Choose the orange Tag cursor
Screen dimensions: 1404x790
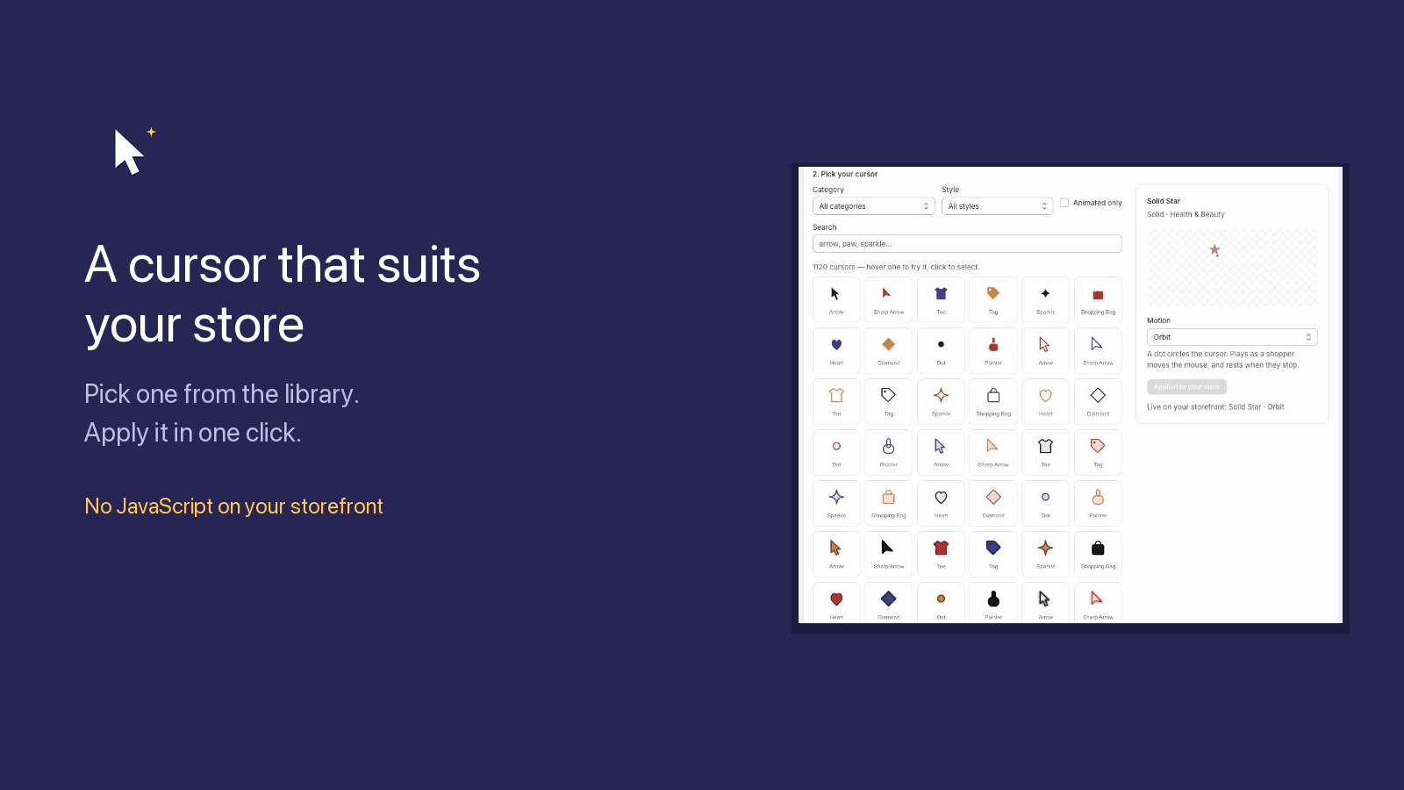(x=993, y=299)
